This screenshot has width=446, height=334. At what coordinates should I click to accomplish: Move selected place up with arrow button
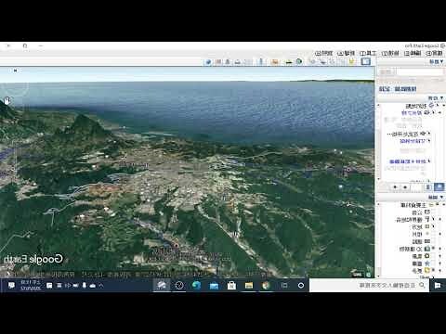click(x=405, y=186)
